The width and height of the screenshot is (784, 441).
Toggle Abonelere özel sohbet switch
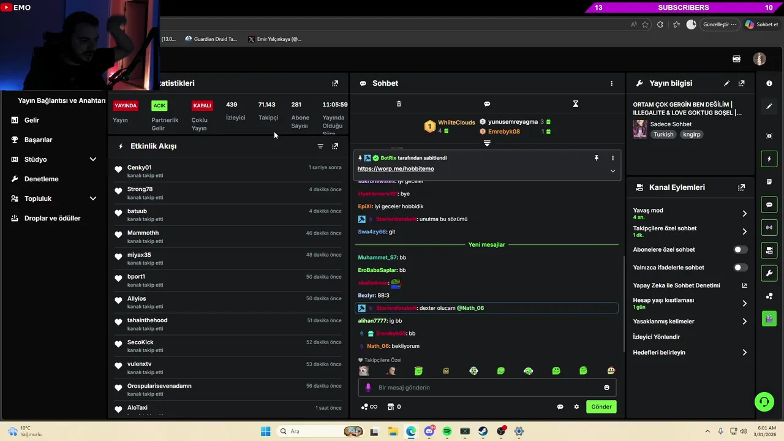coord(741,250)
